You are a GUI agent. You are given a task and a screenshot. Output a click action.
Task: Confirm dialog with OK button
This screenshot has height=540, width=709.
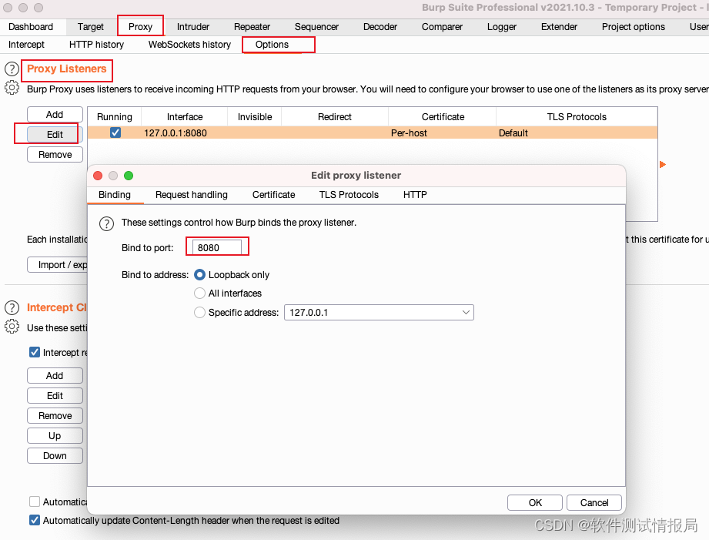coord(535,502)
